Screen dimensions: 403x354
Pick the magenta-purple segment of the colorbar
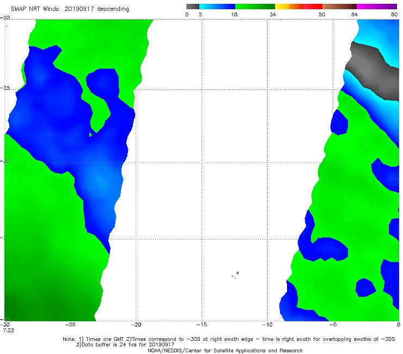(x=377, y=7)
